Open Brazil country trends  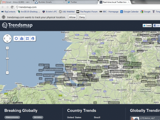[97, 117]
